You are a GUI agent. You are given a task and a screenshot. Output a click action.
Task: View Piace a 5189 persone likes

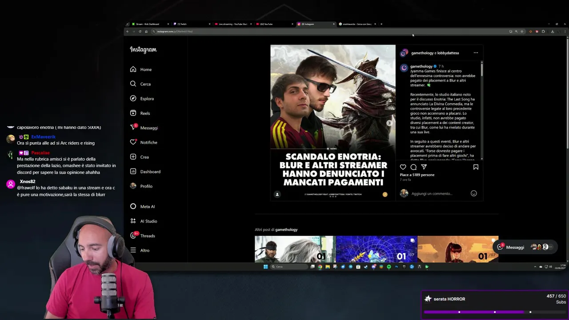pos(417,175)
